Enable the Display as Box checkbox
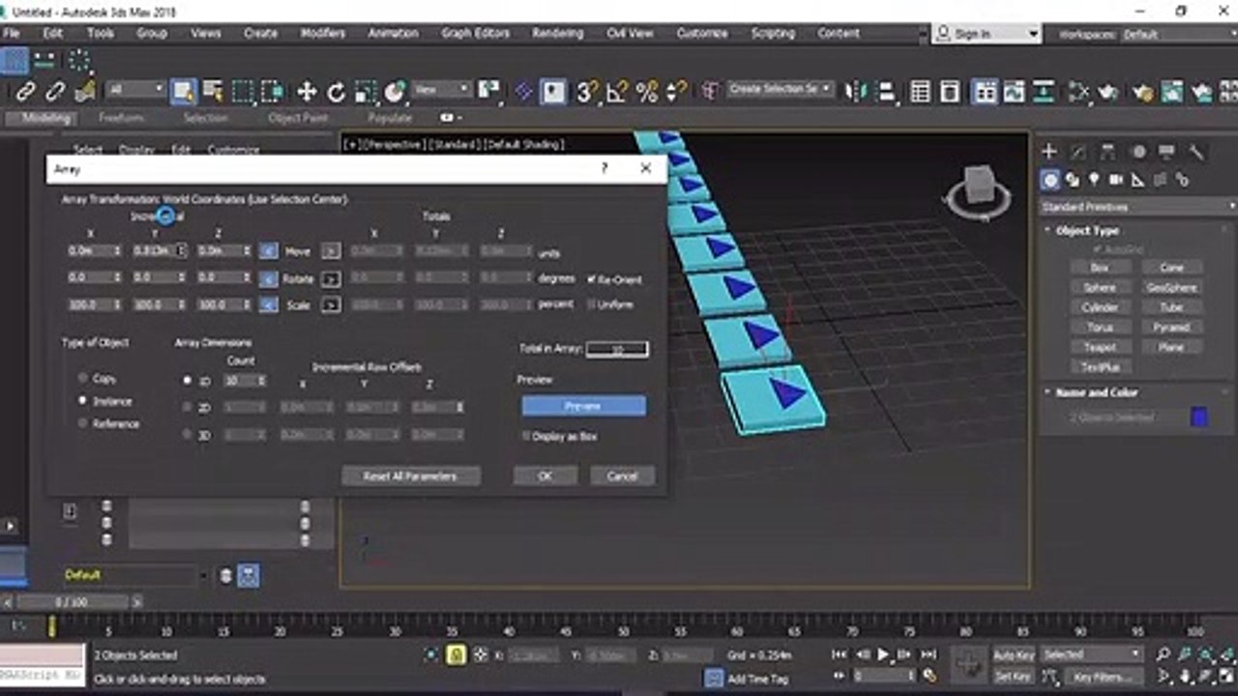The height and width of the screenshot is (696, 1238). point(527,436)
